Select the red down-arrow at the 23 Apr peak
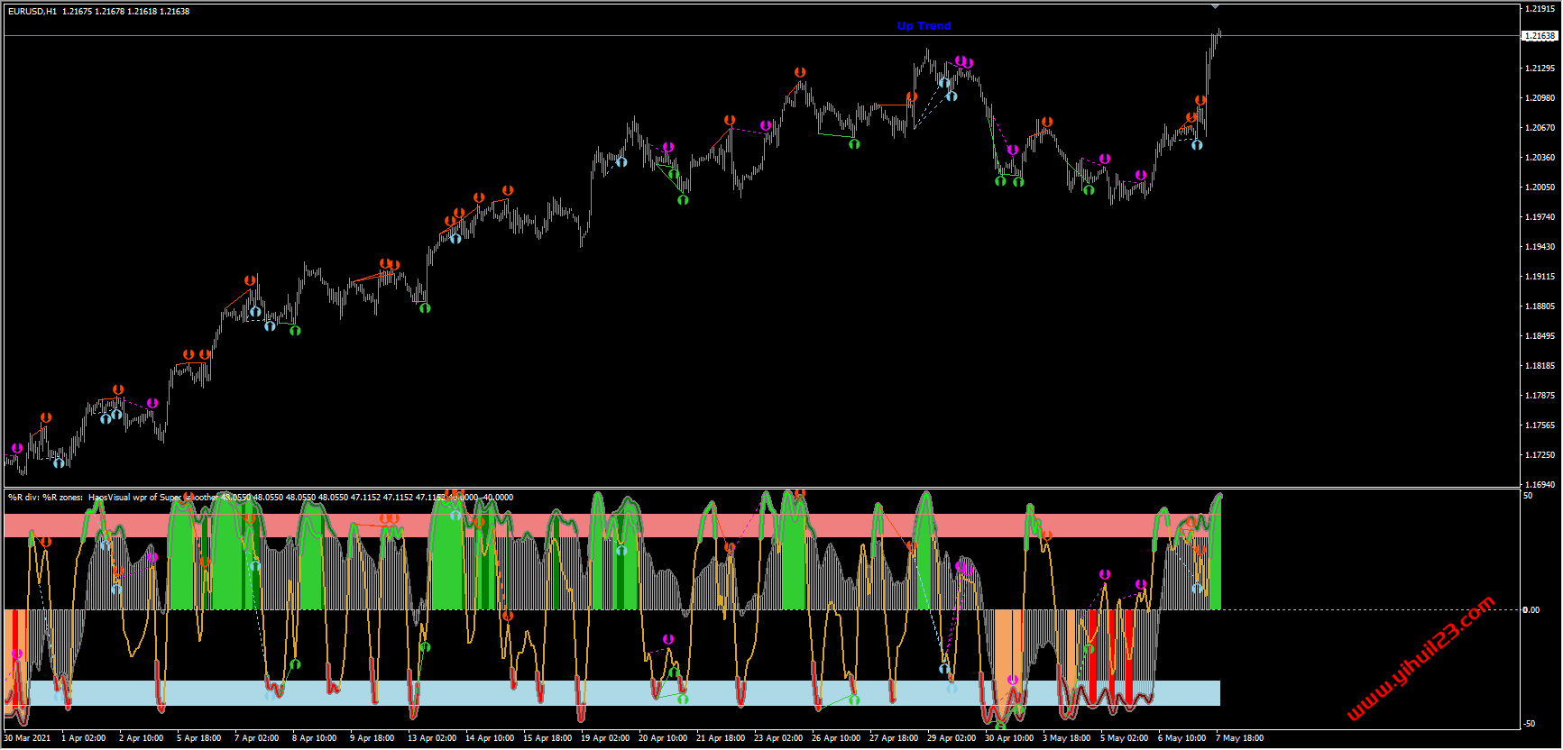This screenshot has width=1563, height=750. [800, 72]
